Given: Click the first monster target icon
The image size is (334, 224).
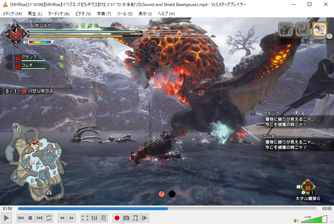Looking at the screenshot, I should tap(285, 30).
